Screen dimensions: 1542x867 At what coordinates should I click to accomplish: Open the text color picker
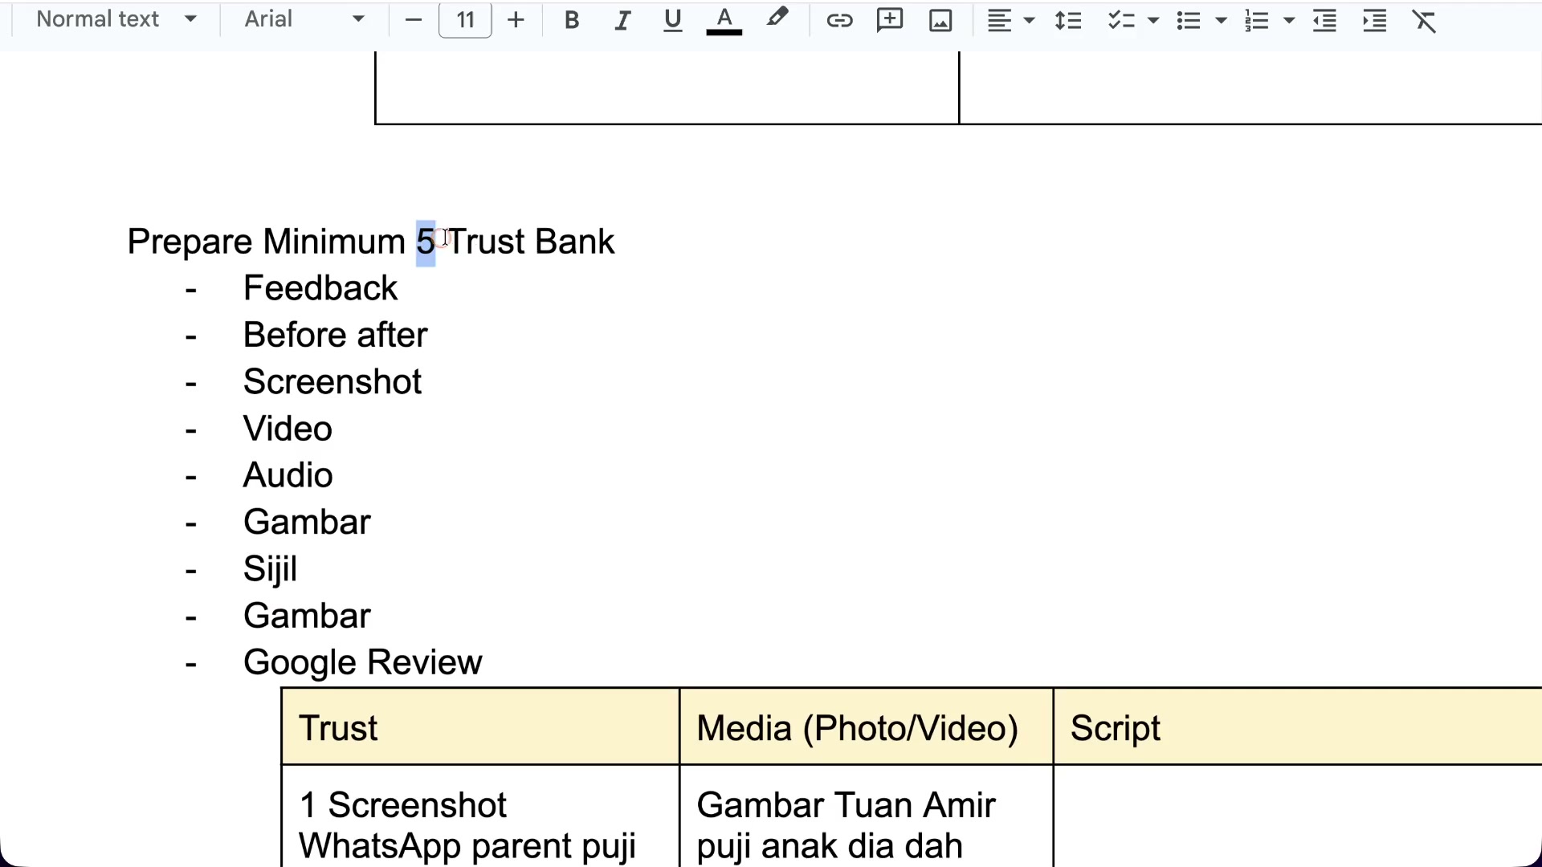point(724,20)
